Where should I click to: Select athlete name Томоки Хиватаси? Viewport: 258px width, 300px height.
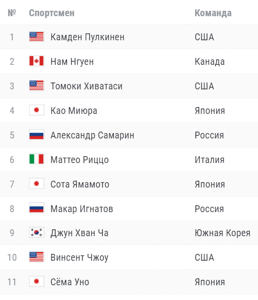click(86, 86)
